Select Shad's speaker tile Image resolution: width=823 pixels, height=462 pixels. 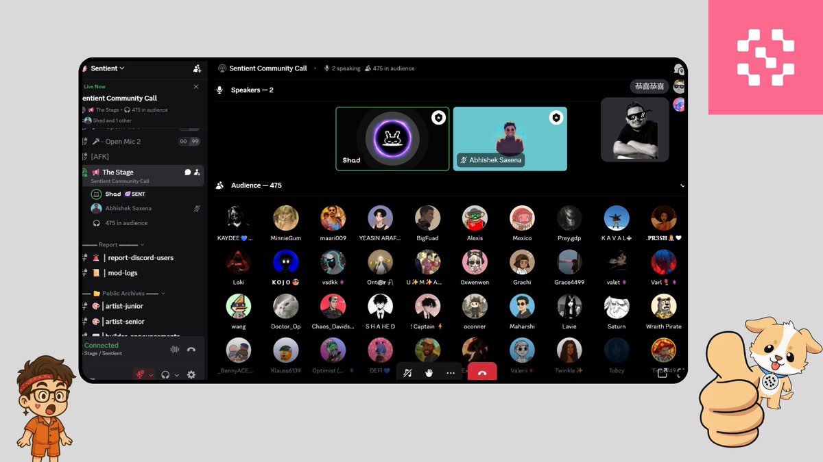(x=392, y=139)
